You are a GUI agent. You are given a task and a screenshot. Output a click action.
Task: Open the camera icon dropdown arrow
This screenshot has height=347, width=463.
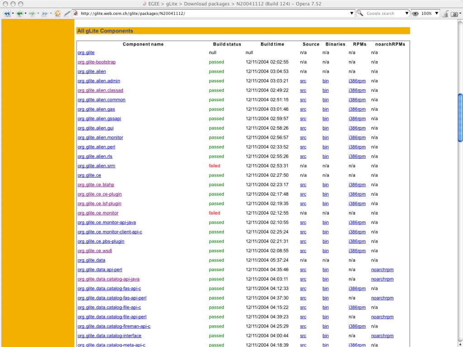click(x=460, y=13)
